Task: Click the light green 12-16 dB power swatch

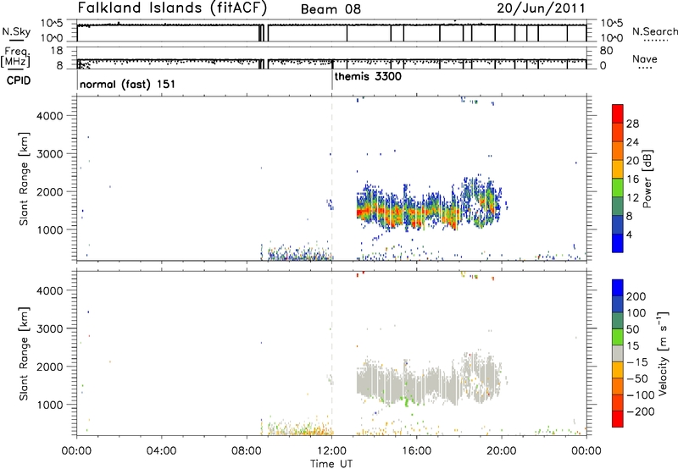Action: click(x=618, y=187)
